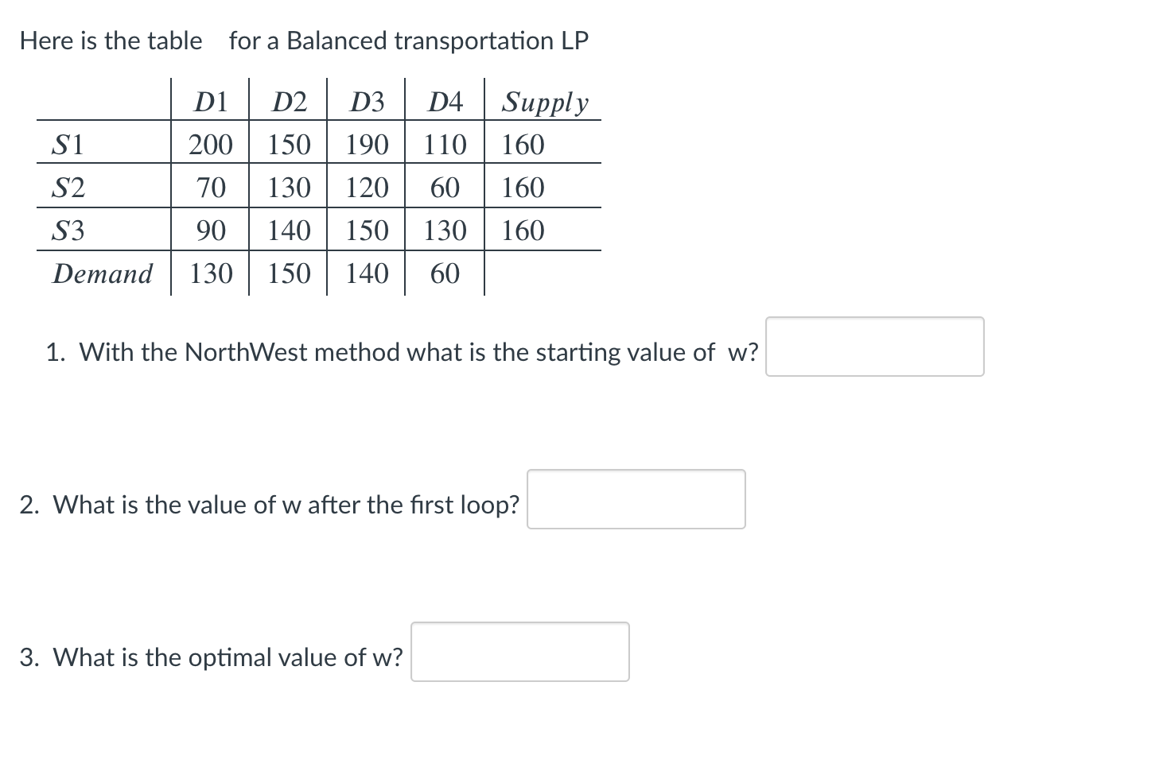
Task: Click the answer box for question 2
Action: (x=635, y=499)
